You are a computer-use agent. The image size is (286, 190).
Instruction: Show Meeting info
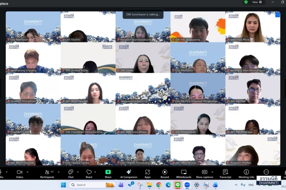point(246,173)
